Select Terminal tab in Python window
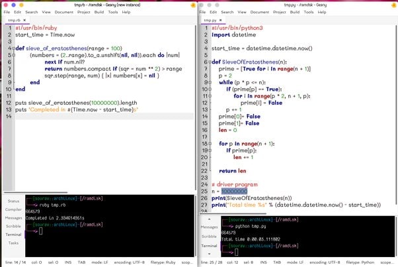Screen dimensions: 398x267 [209, 246]
